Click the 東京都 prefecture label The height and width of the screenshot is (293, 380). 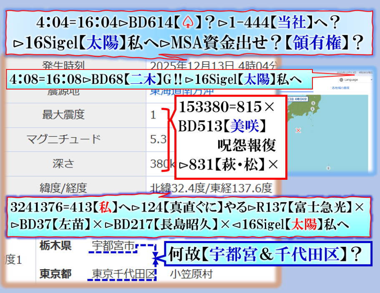point(55,274)
